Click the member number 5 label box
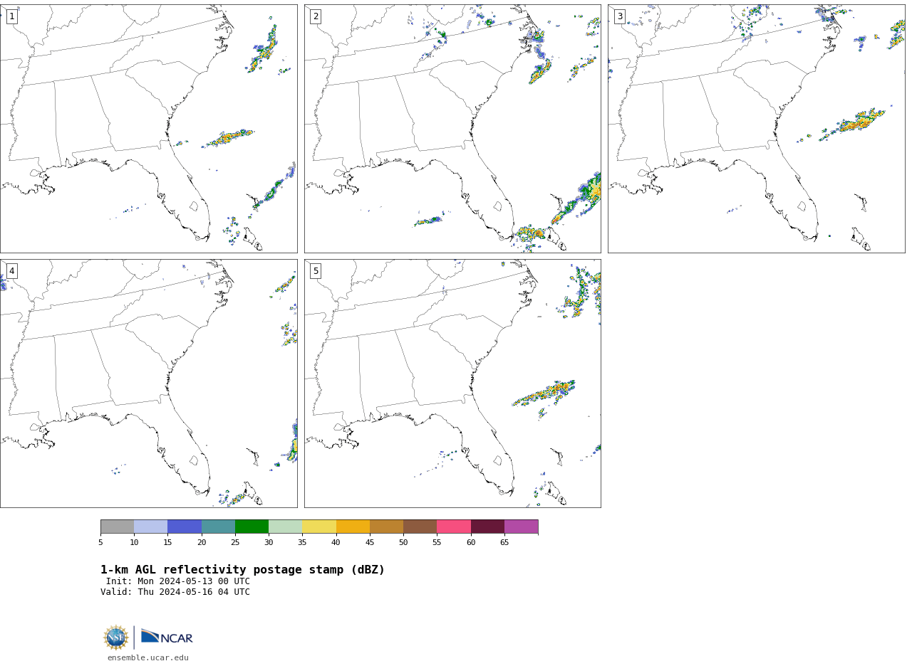The width and height of the screenshot is (912, 666). coord(316,271)
